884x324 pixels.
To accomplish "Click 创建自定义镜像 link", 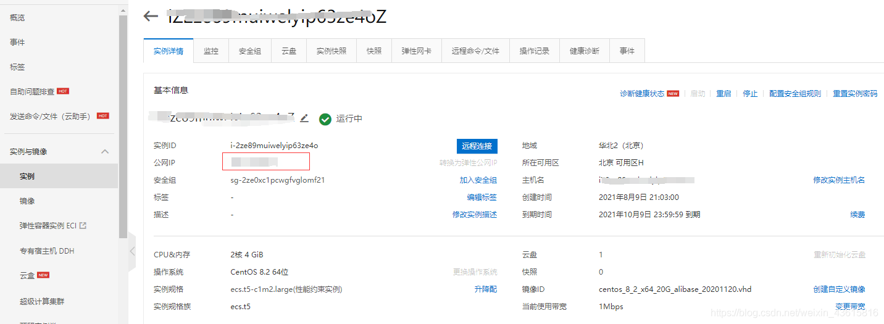I will pos(839,289).
